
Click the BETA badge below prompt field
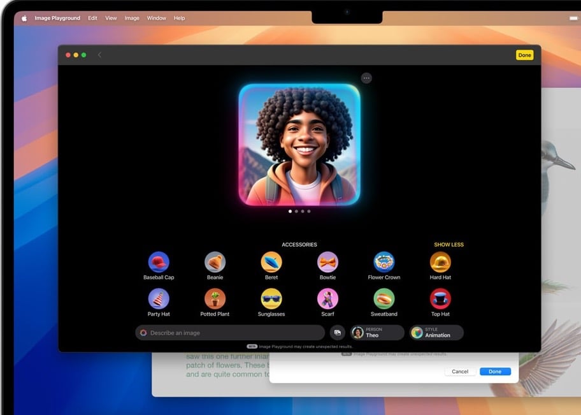point(252,346)
